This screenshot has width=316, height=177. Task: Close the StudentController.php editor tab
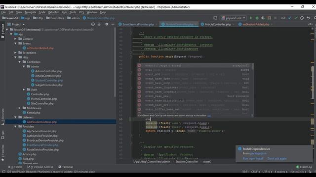[196, 24]
